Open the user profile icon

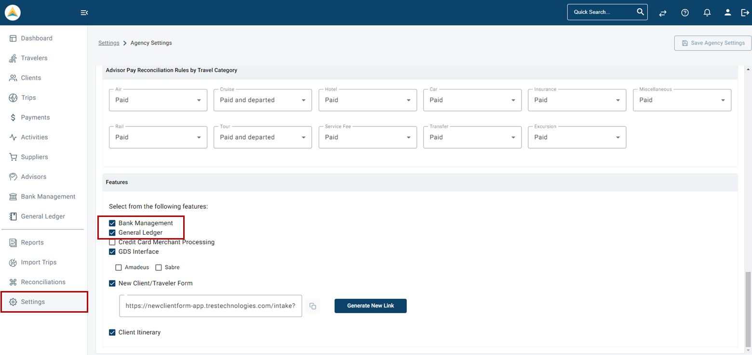coord(727,12)
